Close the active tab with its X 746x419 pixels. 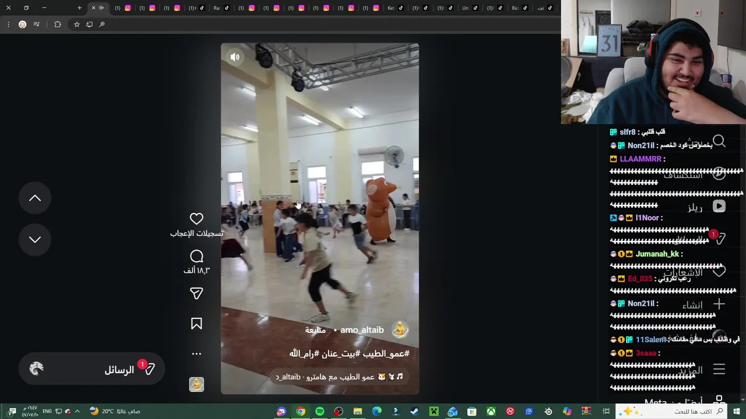point(93,8)
